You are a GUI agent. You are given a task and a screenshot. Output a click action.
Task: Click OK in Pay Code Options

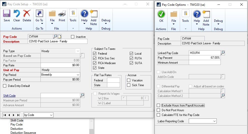[161, 16]
